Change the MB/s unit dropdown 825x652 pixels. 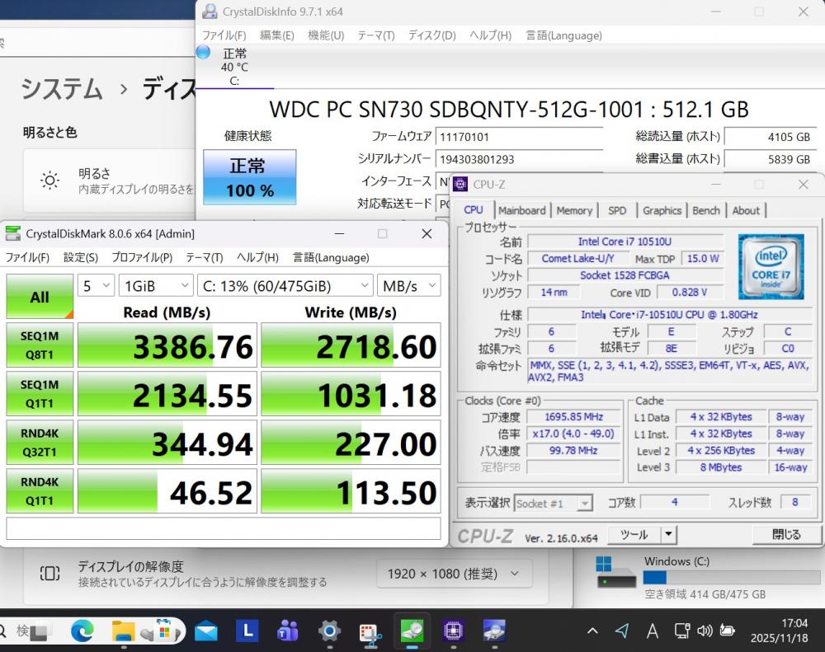409,286
